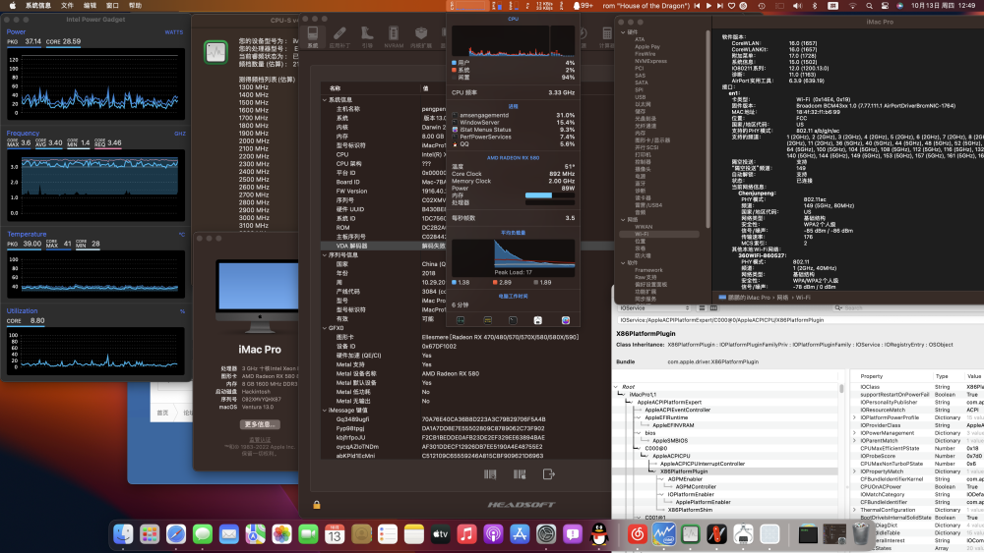Image resolution: width=984 pixels, height=553 pixels.
Task: Launch Safari from the Dock
Action: (176, 534)
